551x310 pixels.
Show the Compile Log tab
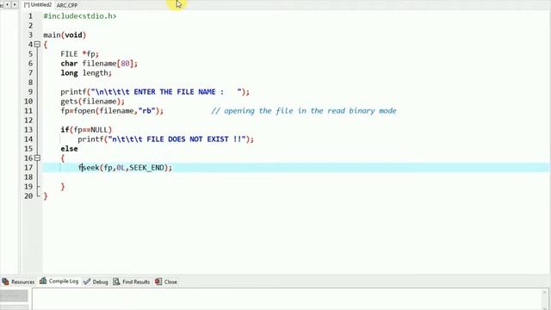(59, 282)
